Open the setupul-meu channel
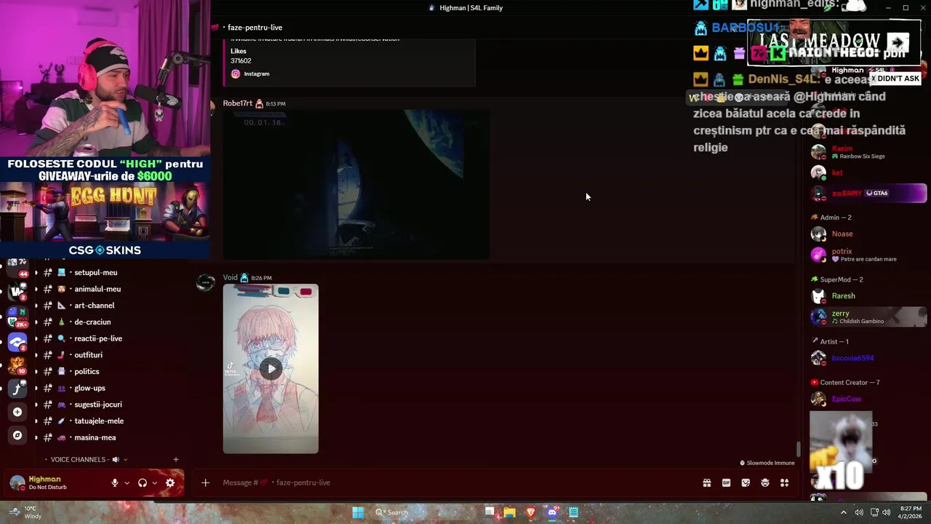 (x=95, y=272)
